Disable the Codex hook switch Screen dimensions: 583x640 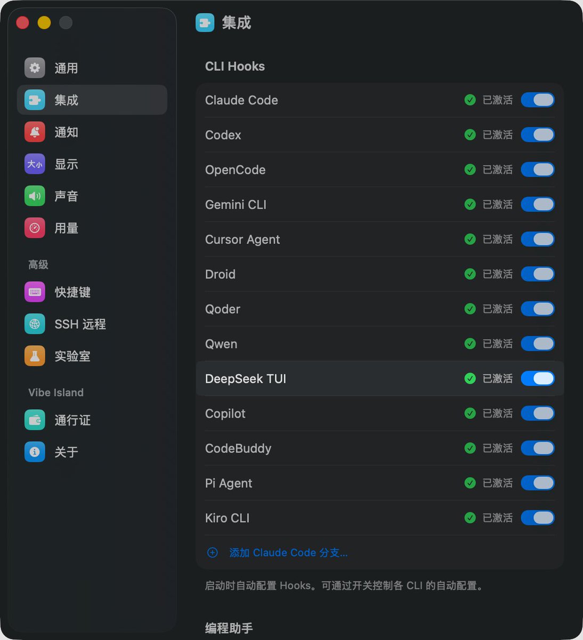(538, 134)
